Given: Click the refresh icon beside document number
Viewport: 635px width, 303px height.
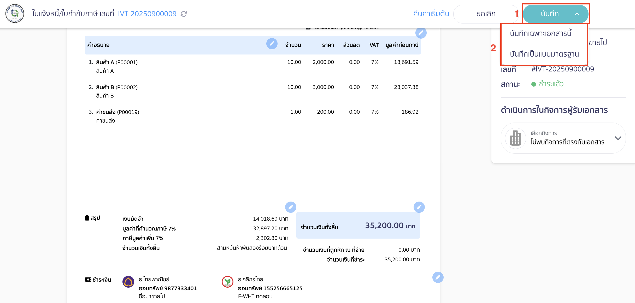Looking at the screenshot, I should click(x=184, y=14).
